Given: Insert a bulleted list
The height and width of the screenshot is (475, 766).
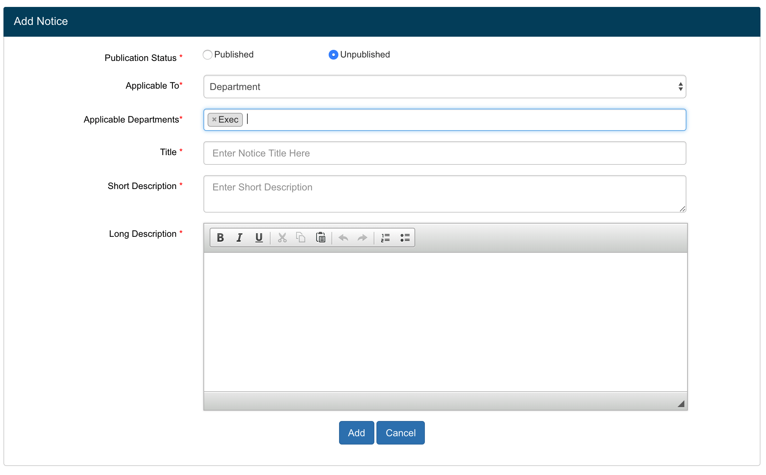Looking at the screenshot, I should pos(405,238).
